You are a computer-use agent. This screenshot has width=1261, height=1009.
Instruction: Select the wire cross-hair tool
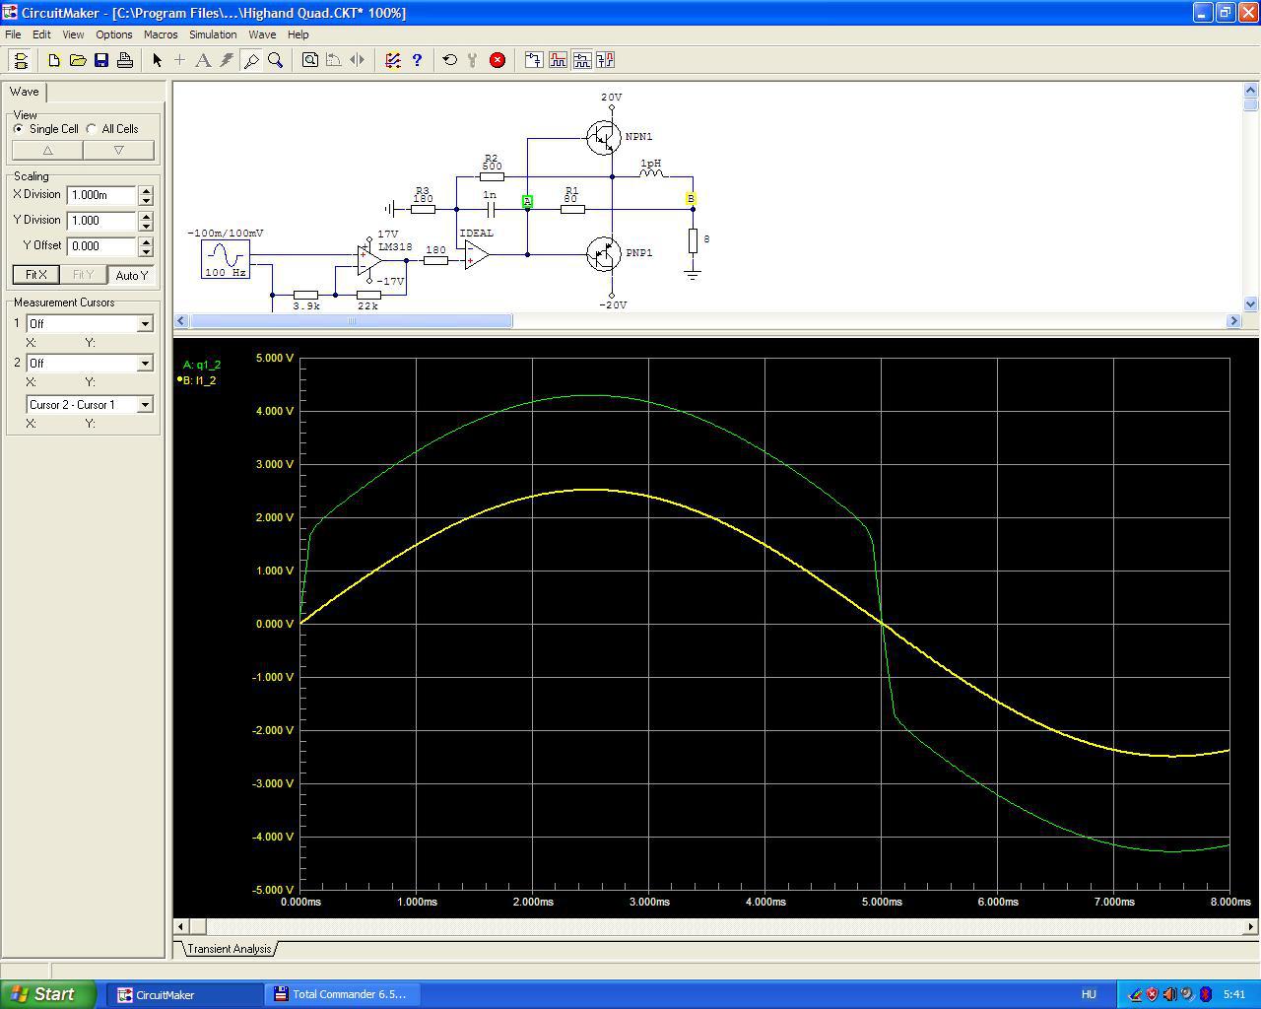(x=179, y=60)
